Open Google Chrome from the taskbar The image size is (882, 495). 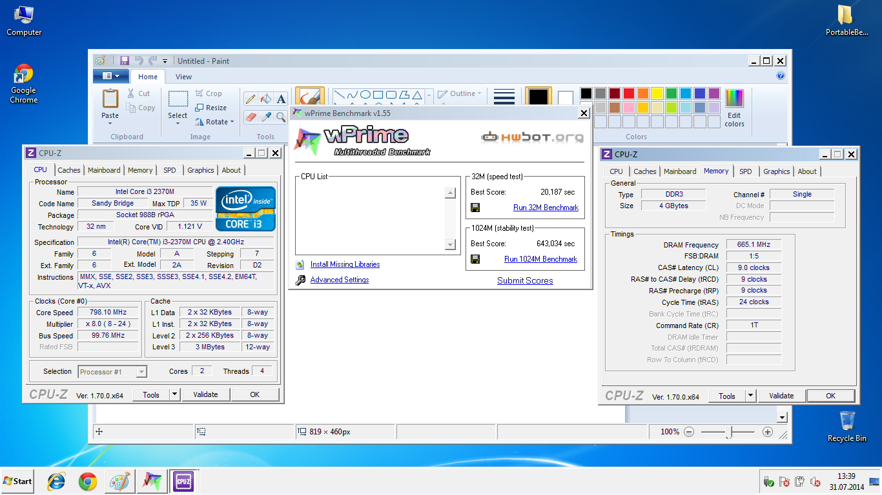(88, 481)
